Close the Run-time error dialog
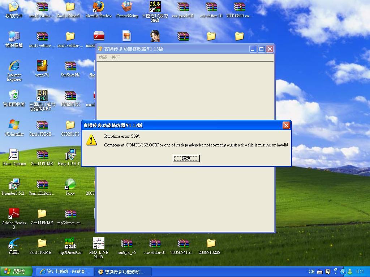The height and width of the screenshot is (277, 370). [x=286, y=125]
